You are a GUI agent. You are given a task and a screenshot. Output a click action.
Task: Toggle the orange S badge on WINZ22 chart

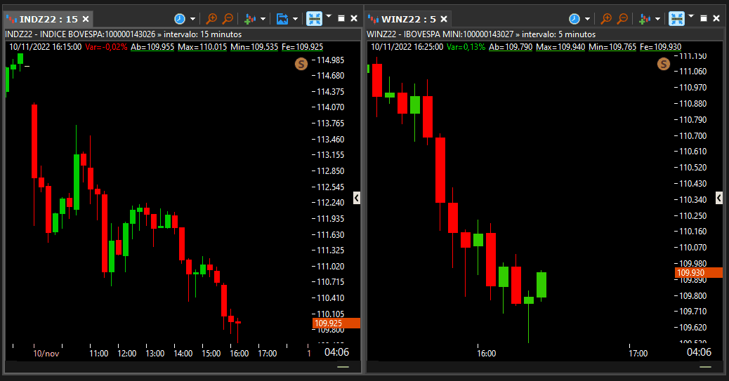coord(664,64)
